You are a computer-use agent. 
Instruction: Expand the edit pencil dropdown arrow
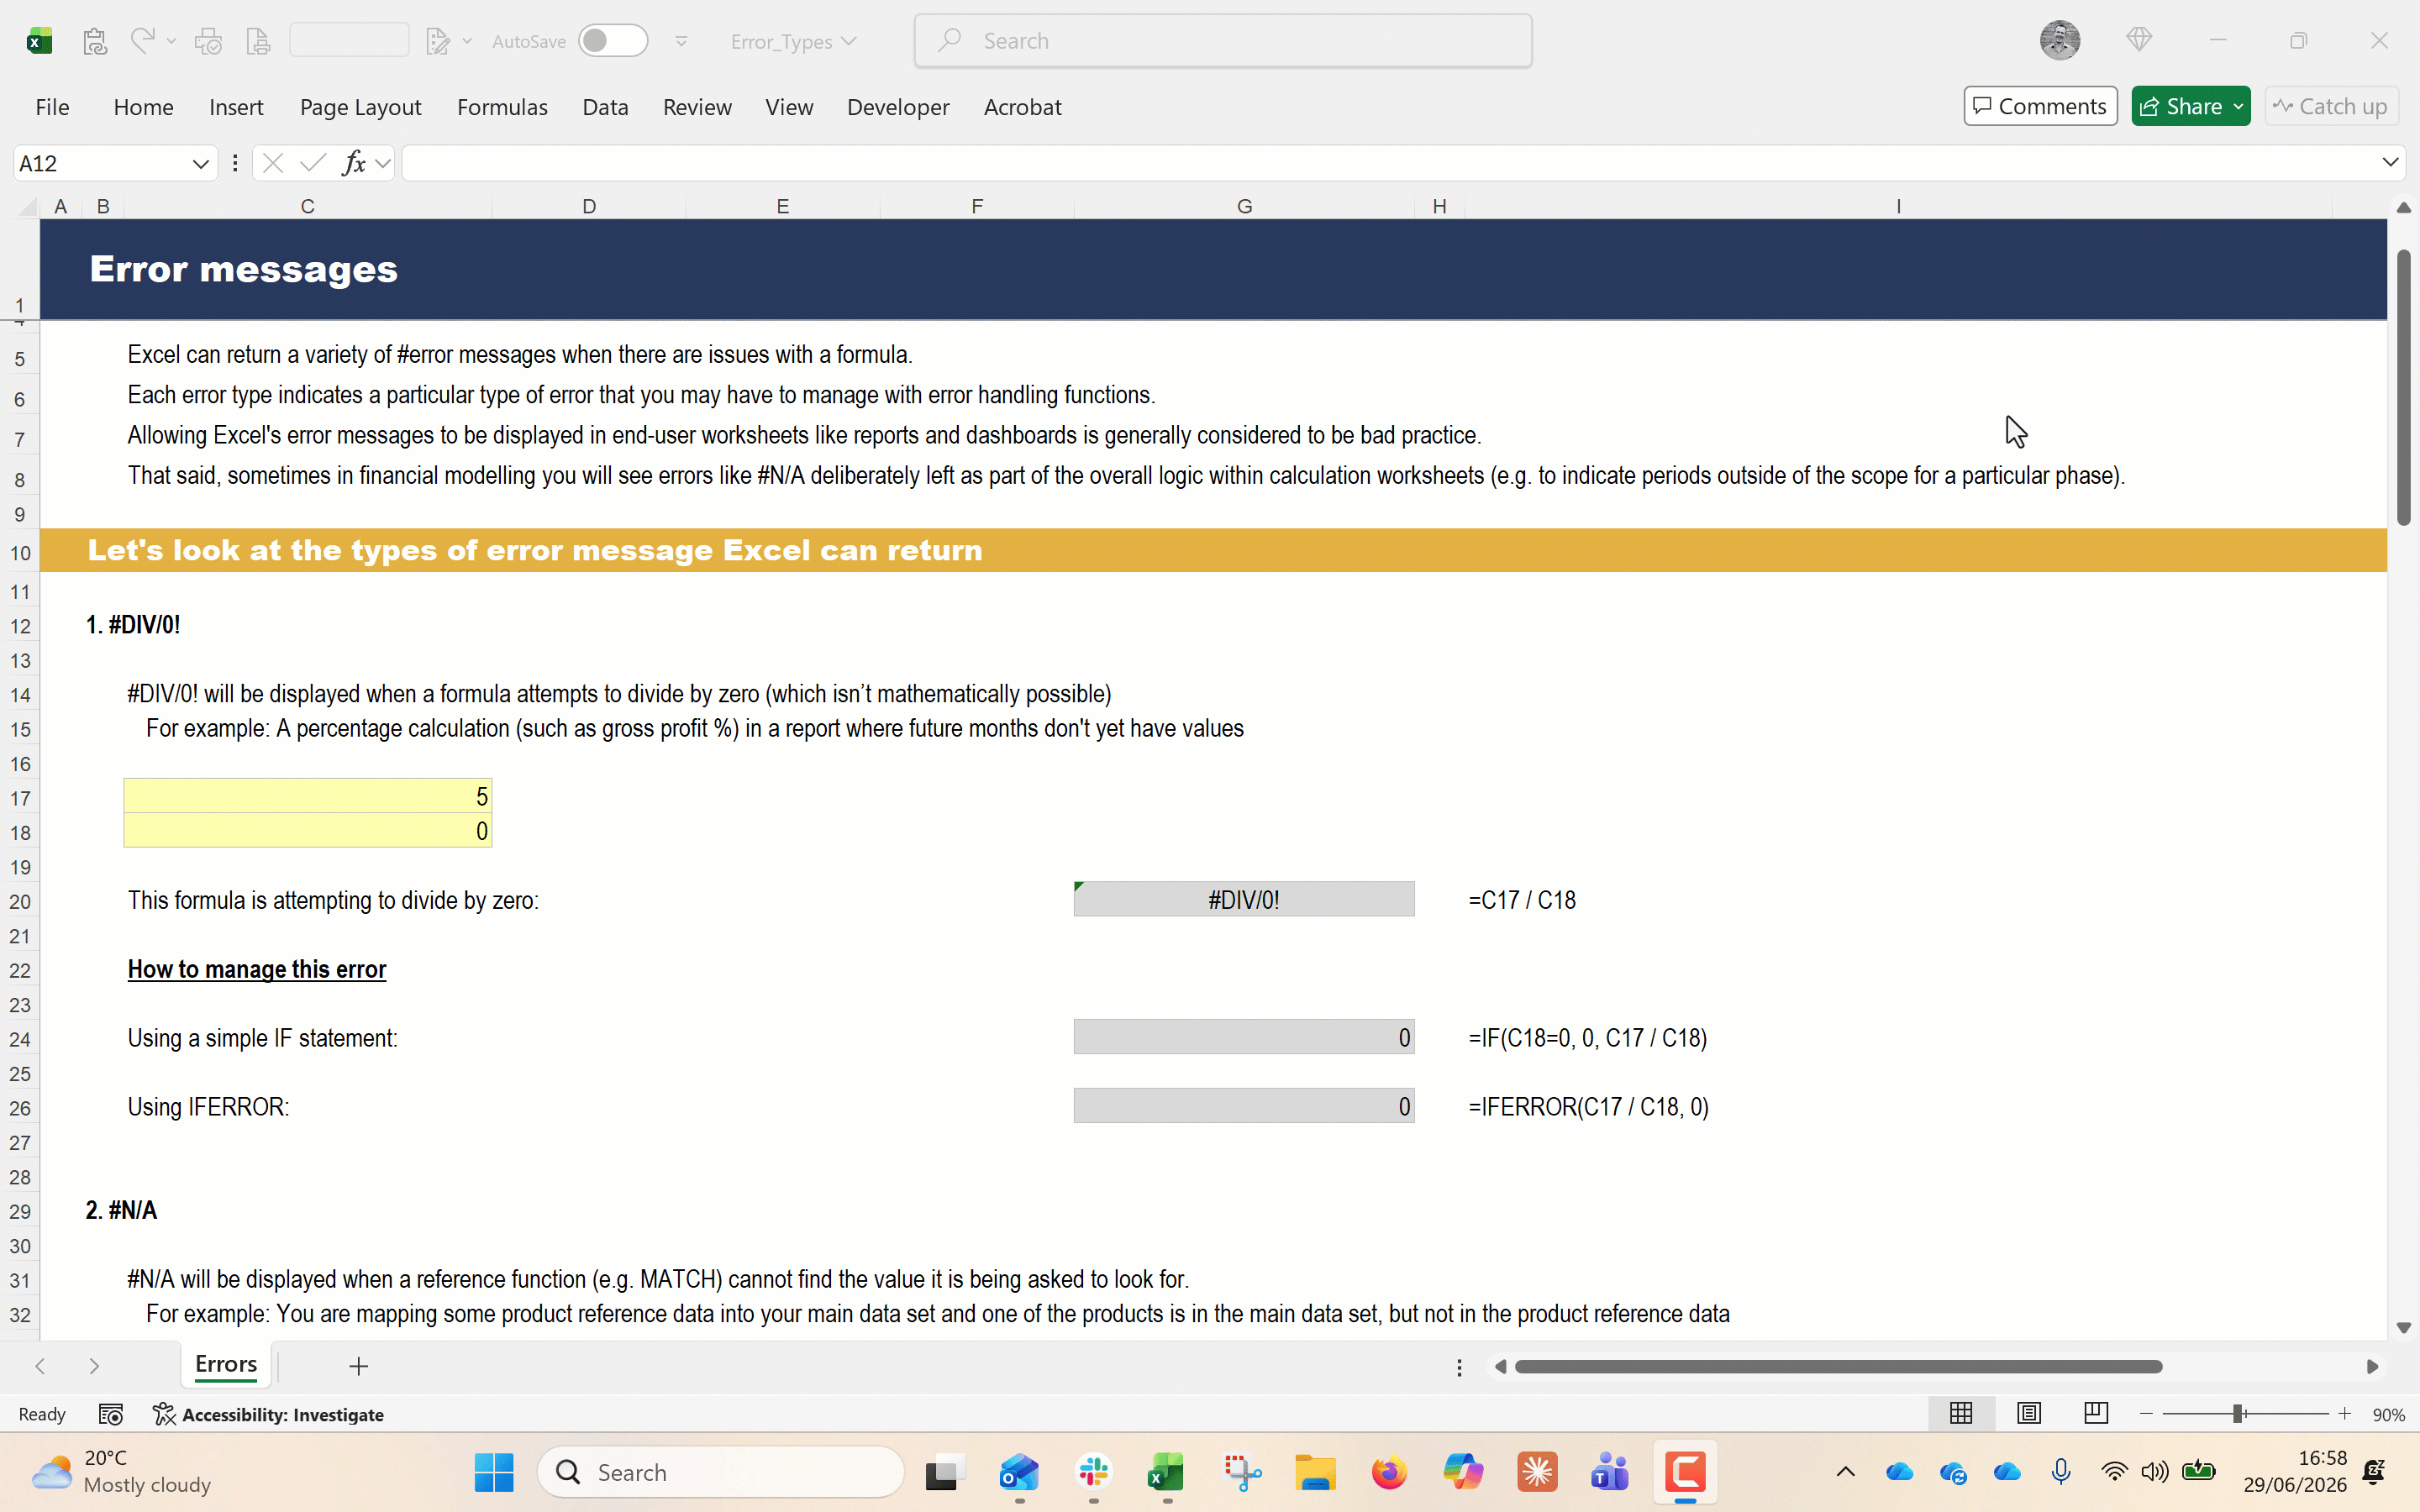pyautogui.click(x=467, y=41)
